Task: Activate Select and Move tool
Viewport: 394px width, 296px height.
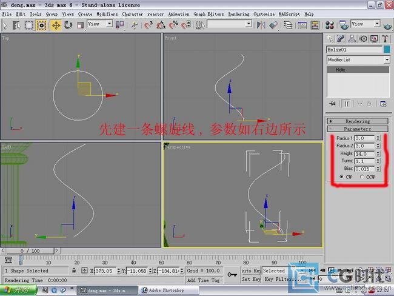Action: (56, 25)
